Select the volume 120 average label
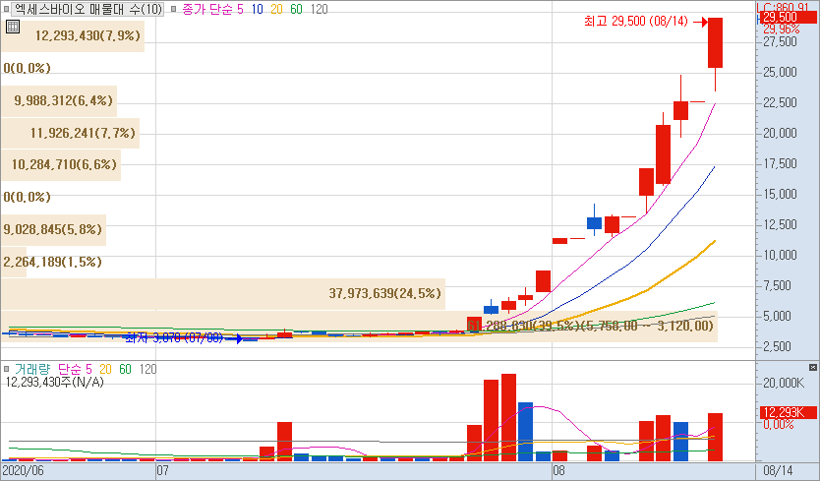Image resolution: width=820 pixels, height=481 pixels. tap(148, 369)
